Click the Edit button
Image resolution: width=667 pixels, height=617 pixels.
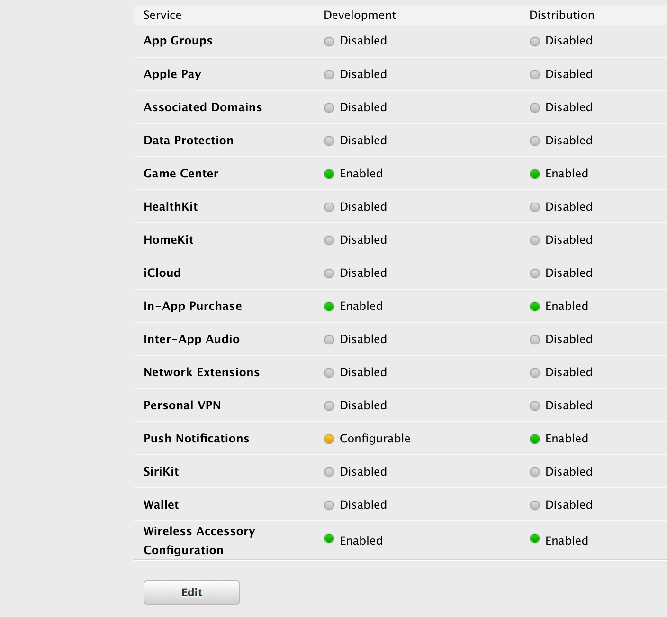[x=191, y=592]
